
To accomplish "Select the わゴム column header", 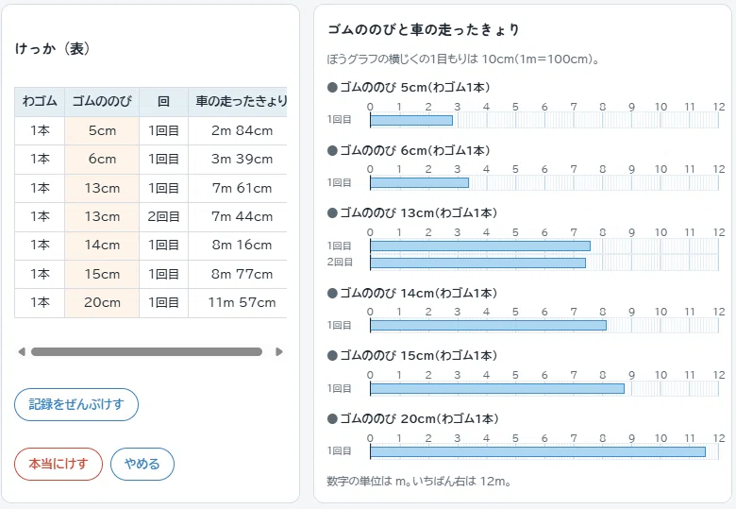I will pos(40,101).
